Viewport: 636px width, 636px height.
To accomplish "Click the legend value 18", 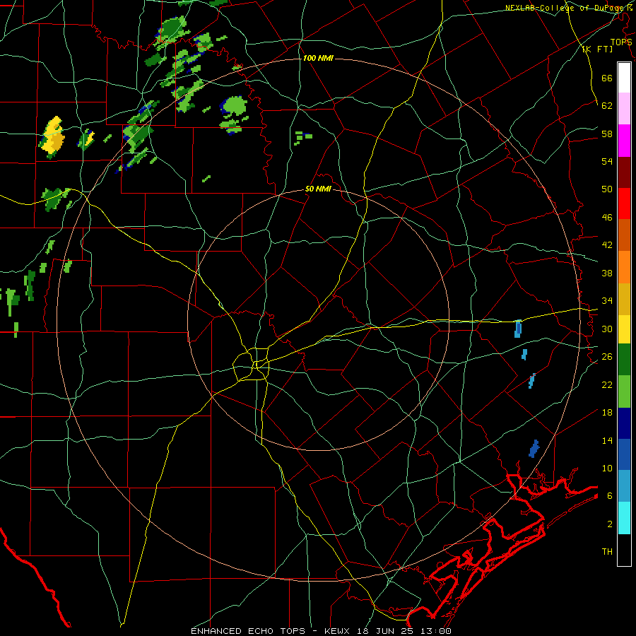I will coord(607,413).
